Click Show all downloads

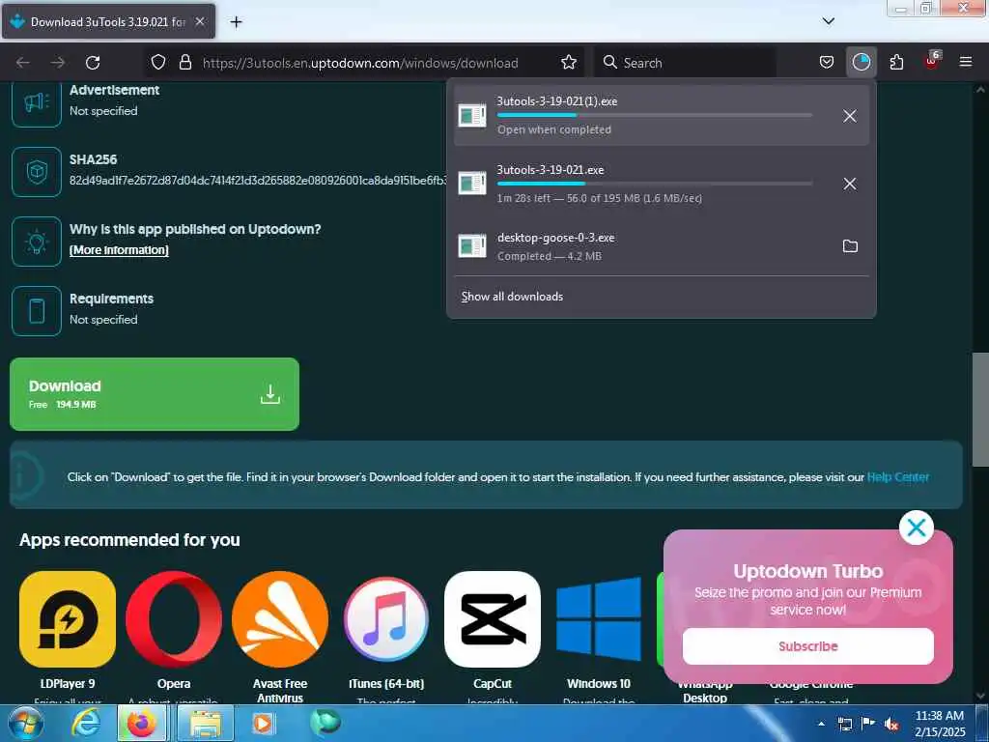512,297
